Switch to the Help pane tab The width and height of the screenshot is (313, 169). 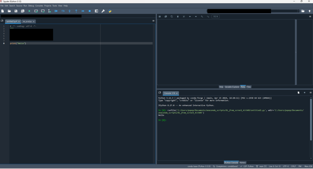point(221,87)
